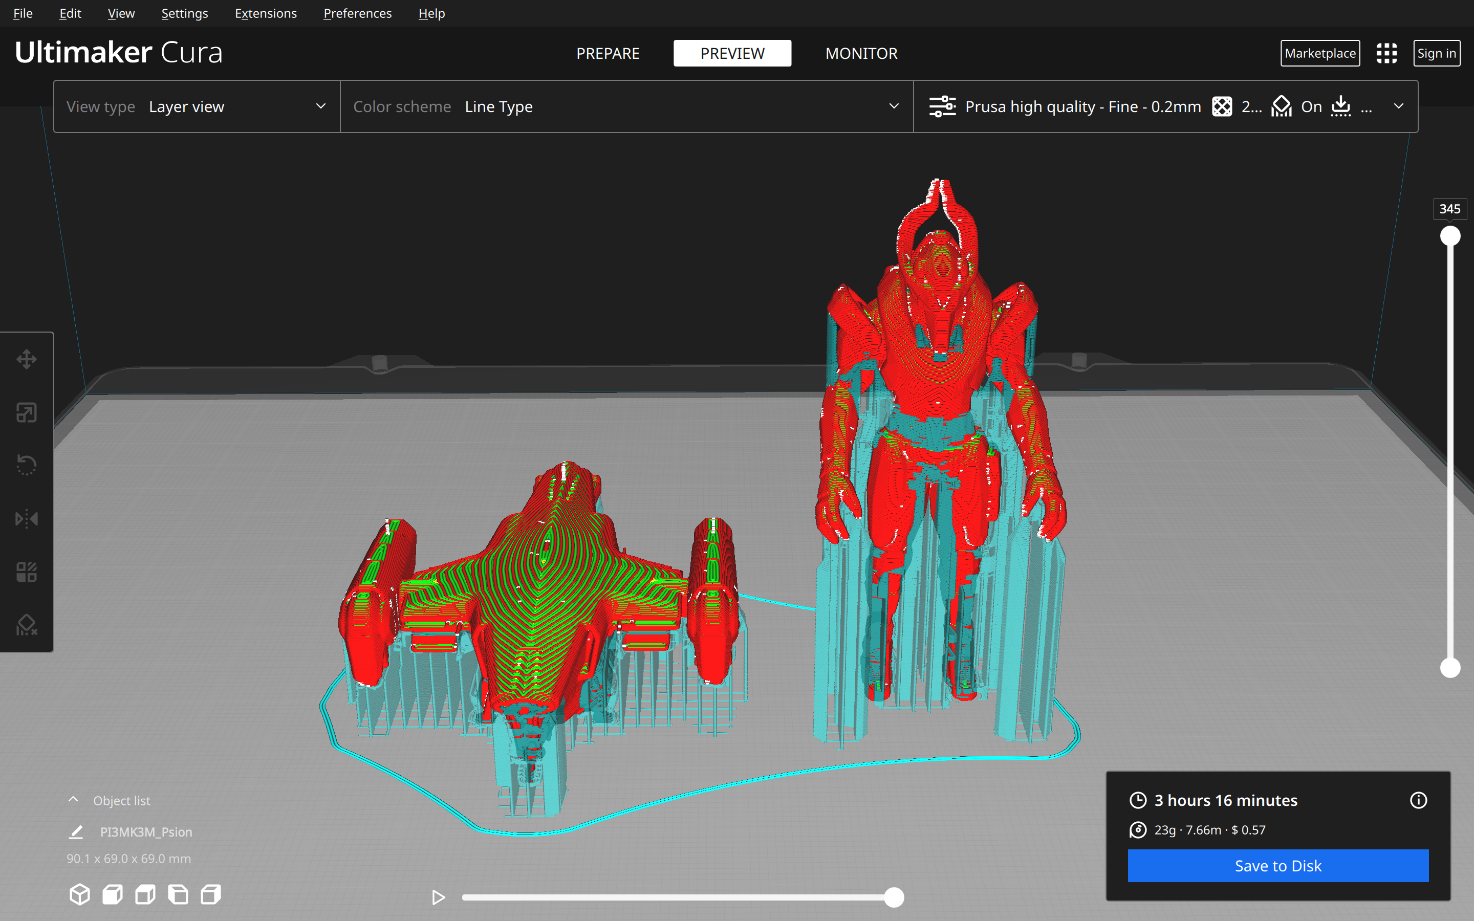Click the Sign in button

pyautogui.click(x=1436, y=54)
